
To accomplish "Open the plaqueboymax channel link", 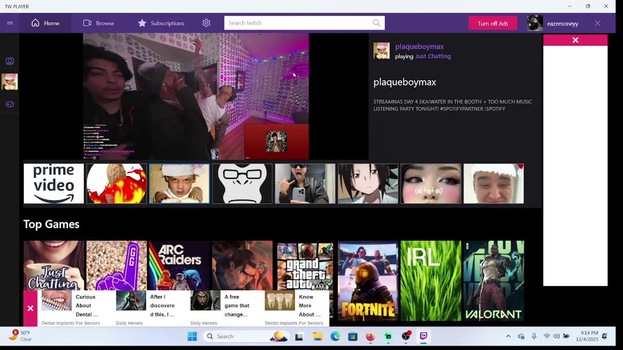I will coord(419,47).
